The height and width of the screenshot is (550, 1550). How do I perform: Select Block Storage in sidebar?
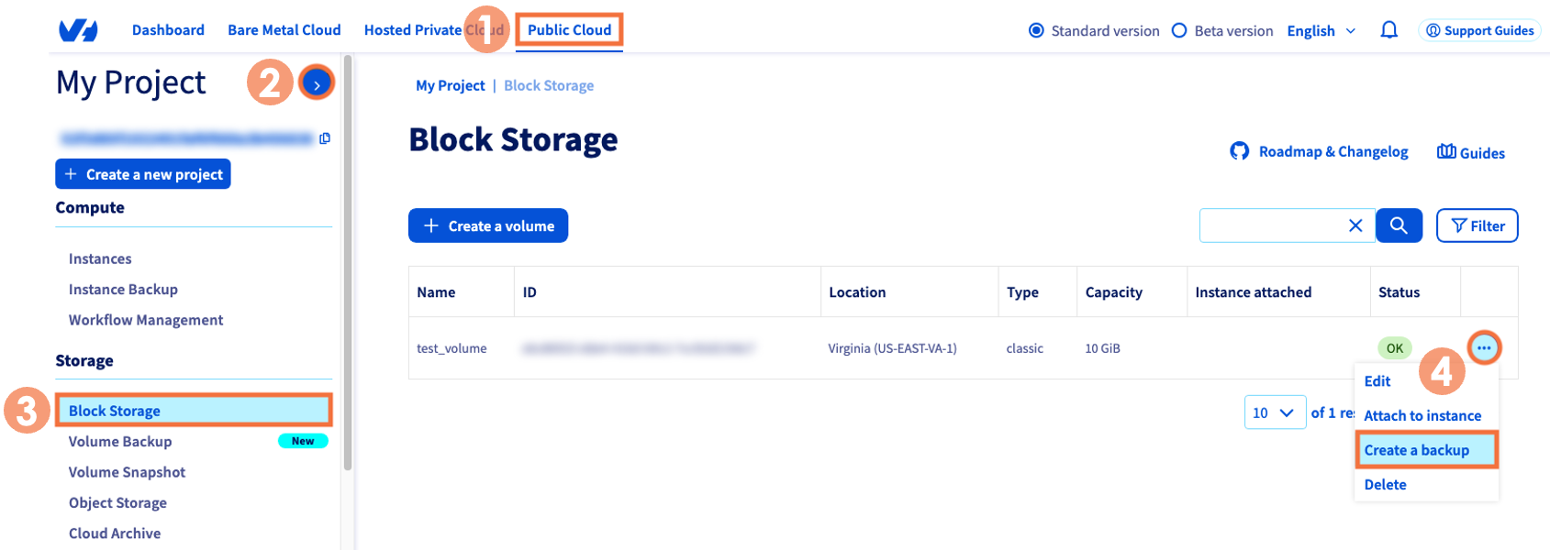tap(194, 411)
